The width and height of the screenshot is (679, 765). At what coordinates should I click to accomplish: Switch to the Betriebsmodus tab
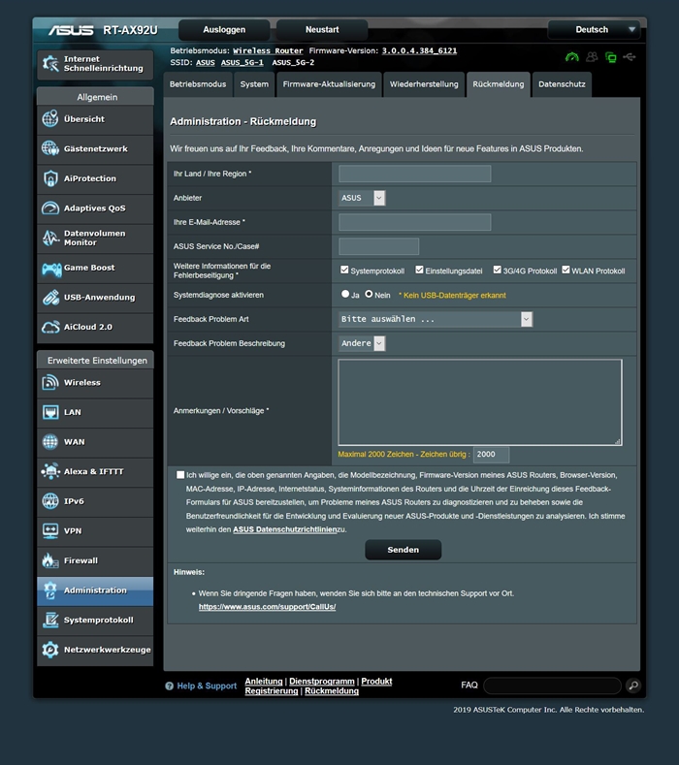pyautogui.click(x=198, y=84)
